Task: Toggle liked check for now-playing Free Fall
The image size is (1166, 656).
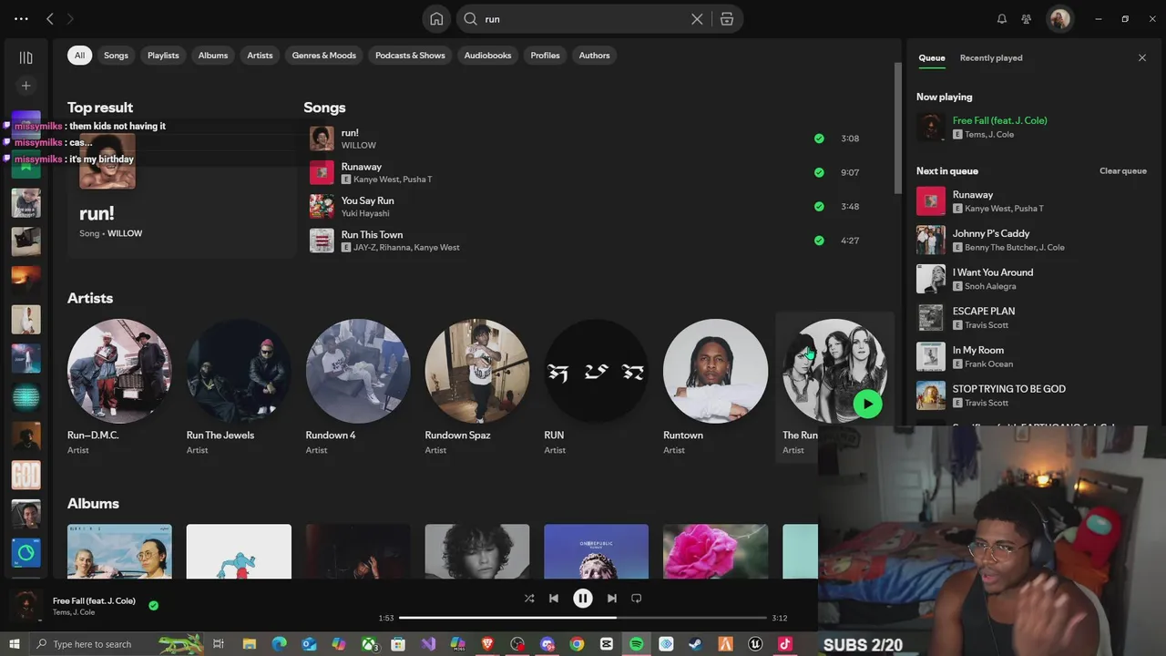Action: coord(153,605)
